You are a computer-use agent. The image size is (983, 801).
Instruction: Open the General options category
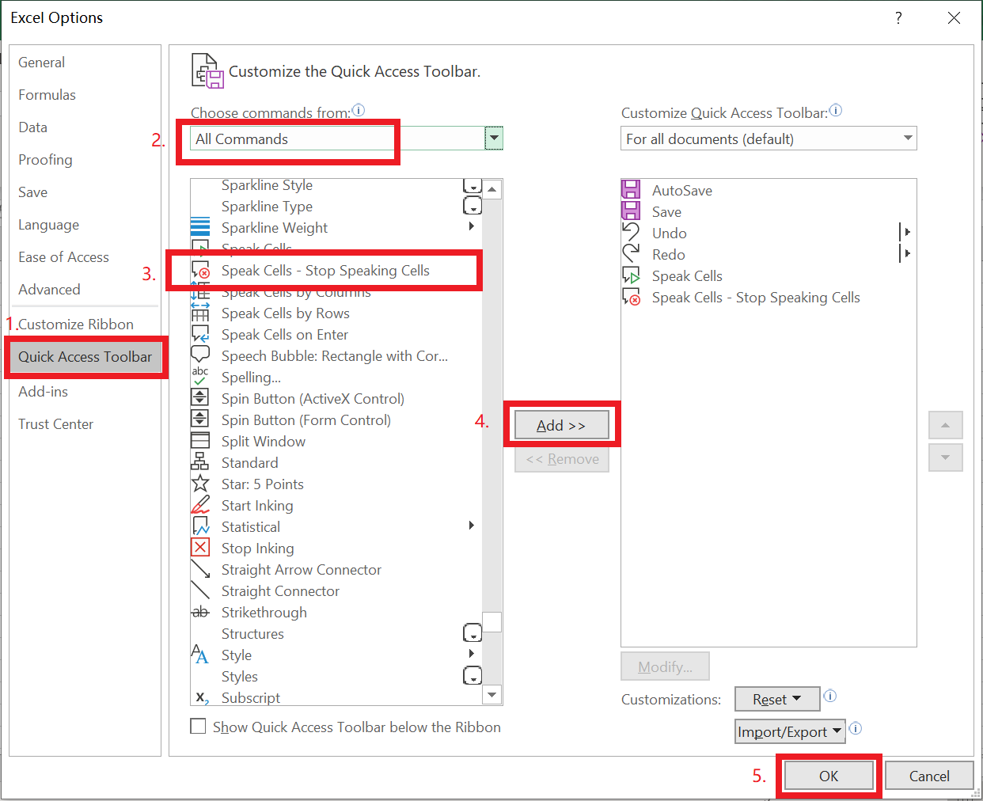(42, 63)
